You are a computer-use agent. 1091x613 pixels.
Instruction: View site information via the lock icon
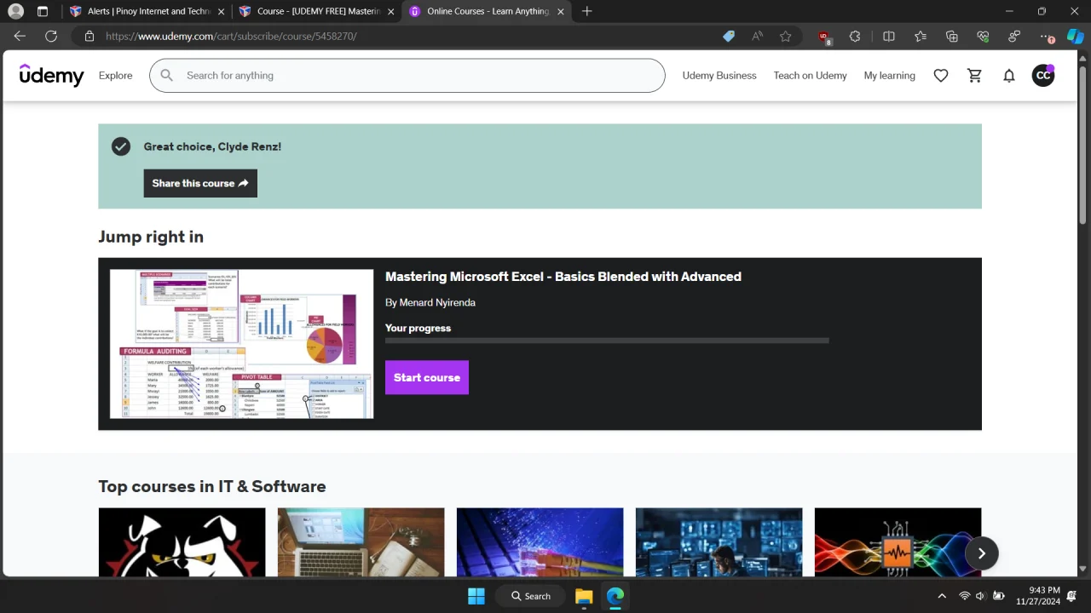pos(89,37)
